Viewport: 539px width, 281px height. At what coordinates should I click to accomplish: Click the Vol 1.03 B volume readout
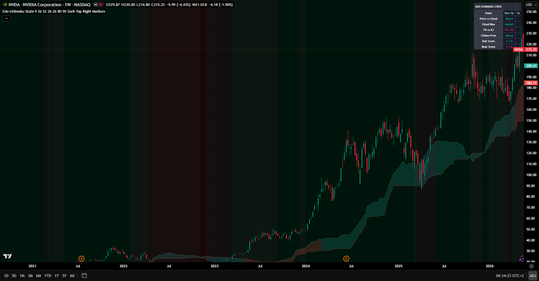(x=199, y=4)
